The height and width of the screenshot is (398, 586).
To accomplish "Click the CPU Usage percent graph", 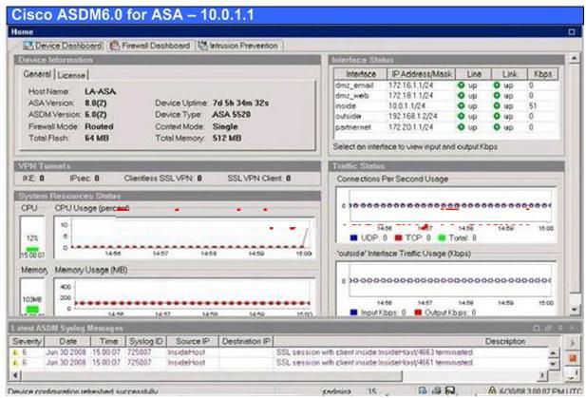I will (x=184, y=237).
